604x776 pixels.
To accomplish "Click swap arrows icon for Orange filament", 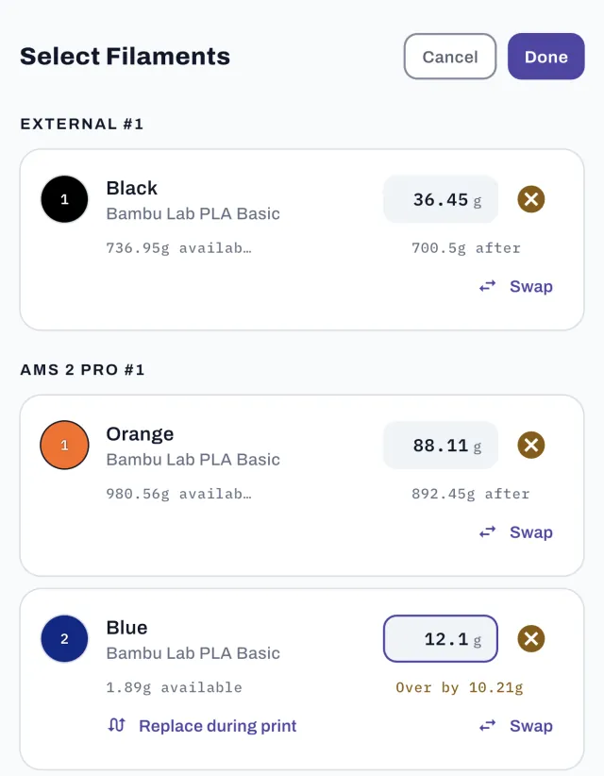I will point(487,532).
